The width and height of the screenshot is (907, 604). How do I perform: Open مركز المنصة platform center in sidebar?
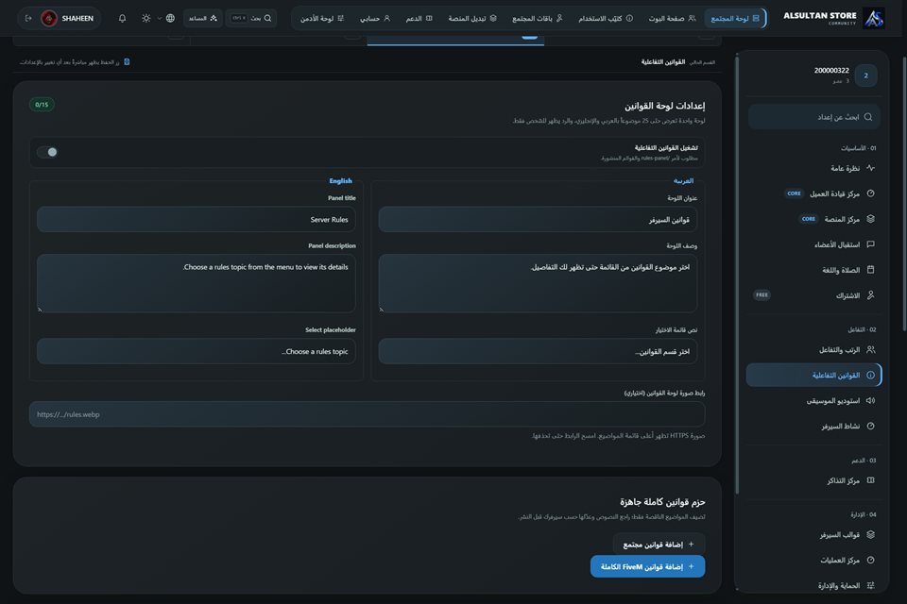[813, 219]
